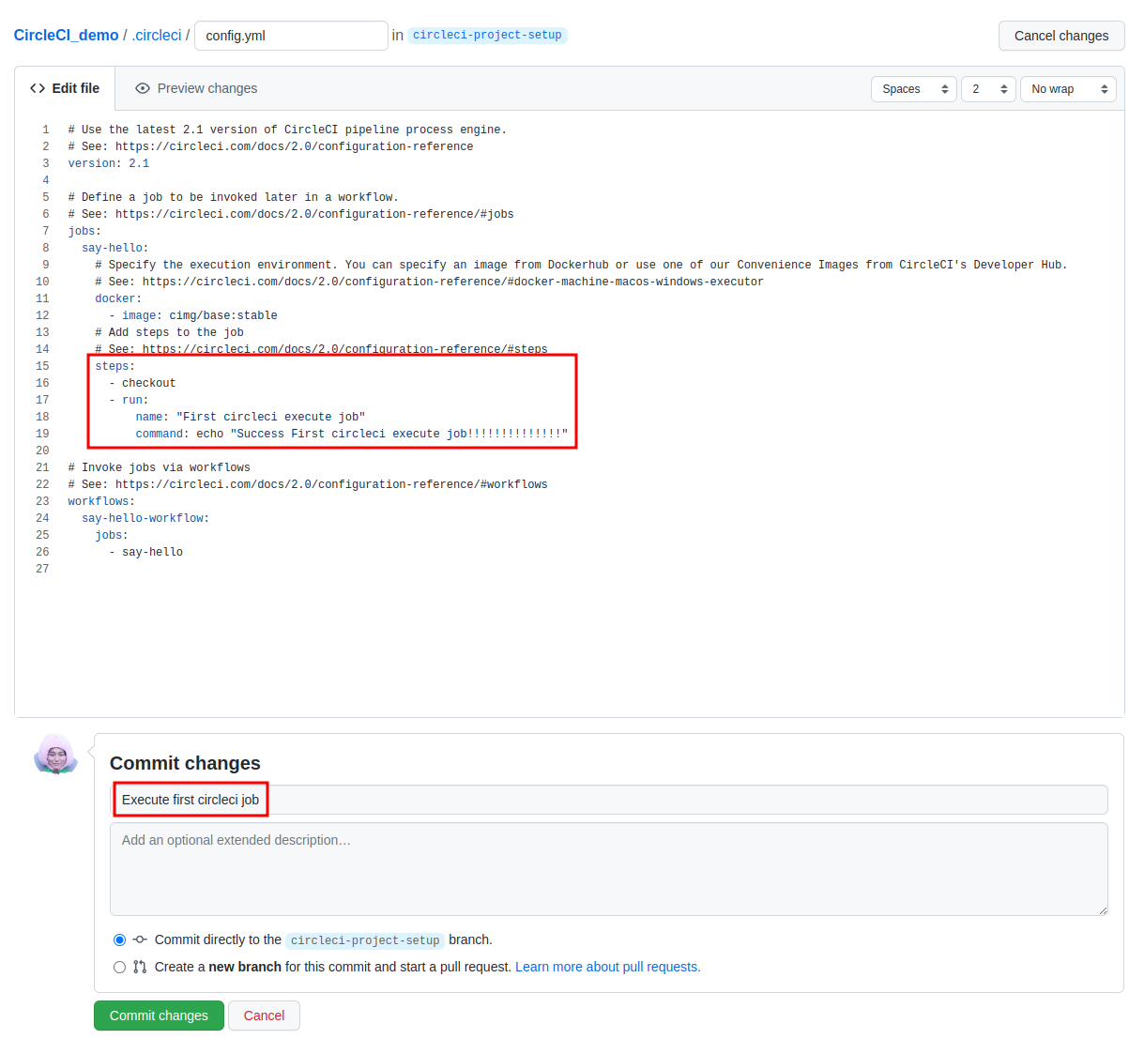Click the comment # Invoke jobs via workflows
This screenshot has height=1054, width=1129.
(x=160, y=467)
